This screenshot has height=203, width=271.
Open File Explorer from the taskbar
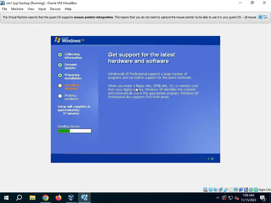[32, 198]
